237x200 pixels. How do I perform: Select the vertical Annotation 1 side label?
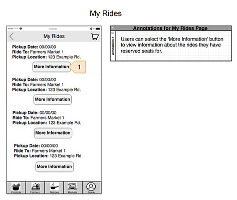113,46
